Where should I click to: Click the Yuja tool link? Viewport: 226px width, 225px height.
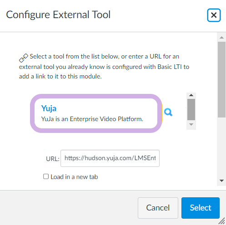click(49, 108)
